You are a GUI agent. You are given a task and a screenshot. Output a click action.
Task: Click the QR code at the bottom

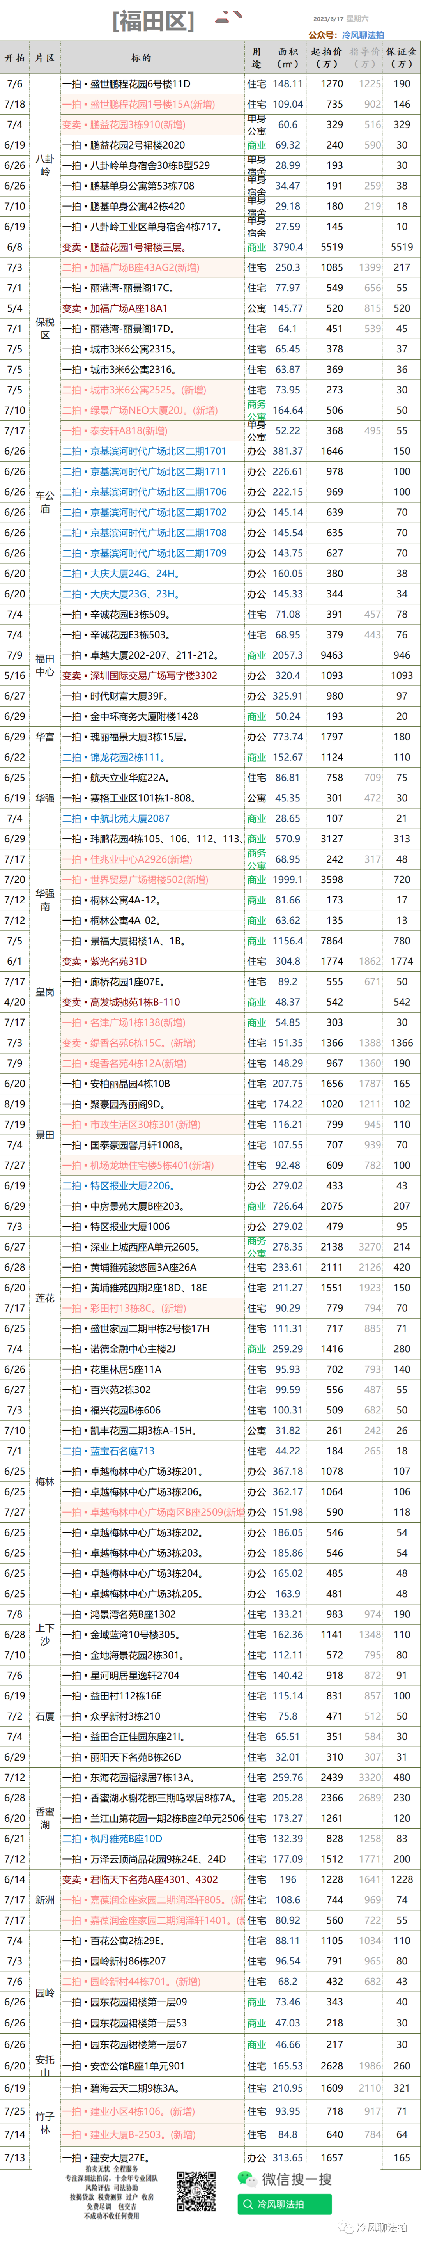pos(196,2192)
